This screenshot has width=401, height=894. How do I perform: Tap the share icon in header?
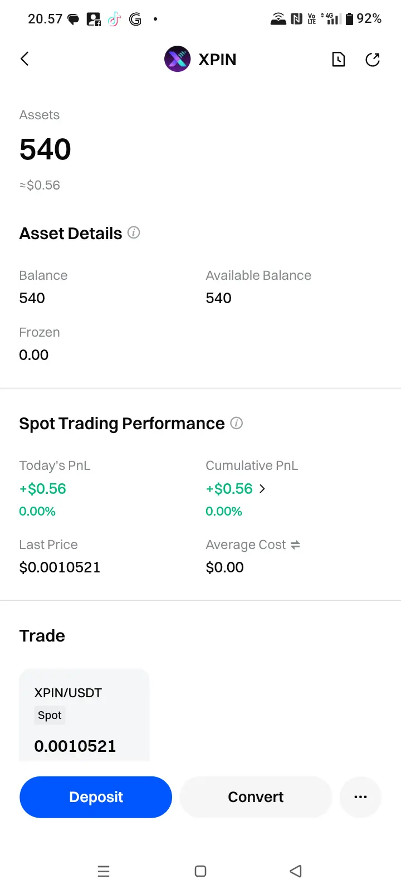click(x=373, y=59)
